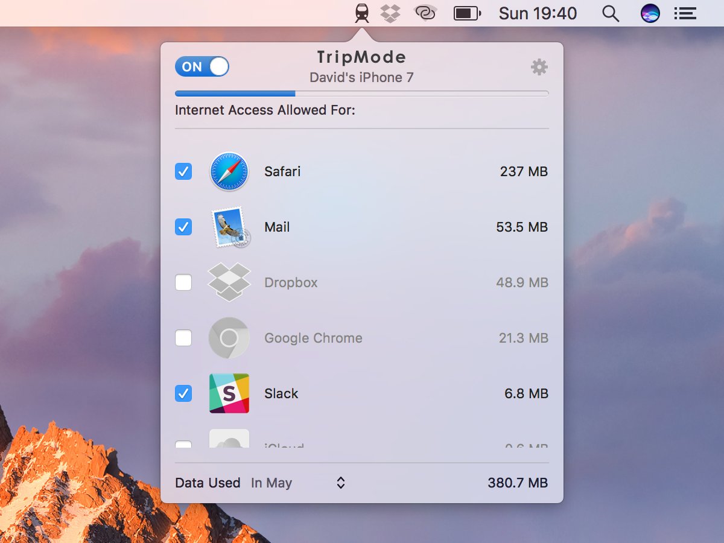
Task: Open the Dropbox menu bar icon
Action: tap(391, 13)
